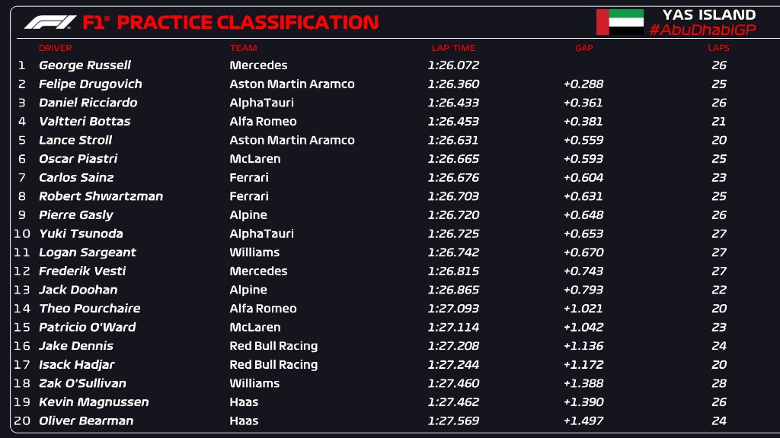
Task: Select the YAS ISLAND heading text
Action: coord(708,14)
